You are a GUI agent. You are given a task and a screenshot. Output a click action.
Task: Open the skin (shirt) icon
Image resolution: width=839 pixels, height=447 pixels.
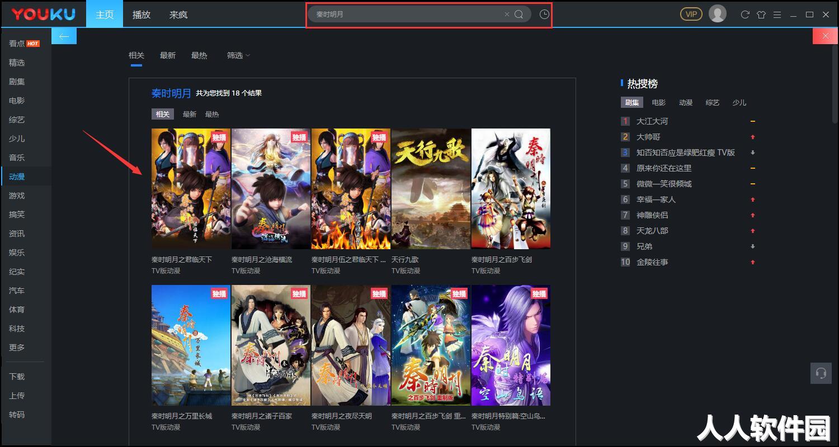[x=761, y=15]
